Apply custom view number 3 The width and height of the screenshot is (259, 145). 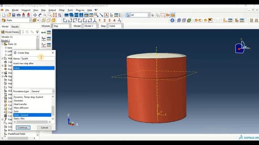click(109, 21)
